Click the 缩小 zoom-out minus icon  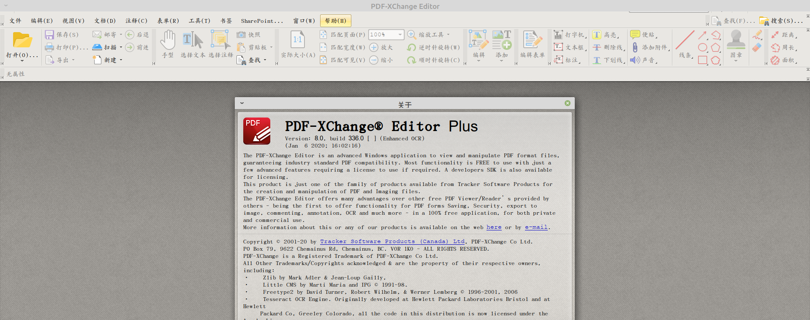pyautogui.click(x=374, y=60)
